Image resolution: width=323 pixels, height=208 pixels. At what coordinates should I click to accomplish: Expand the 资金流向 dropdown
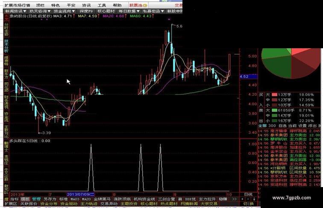pyautogui.click(x=65, y=11)
